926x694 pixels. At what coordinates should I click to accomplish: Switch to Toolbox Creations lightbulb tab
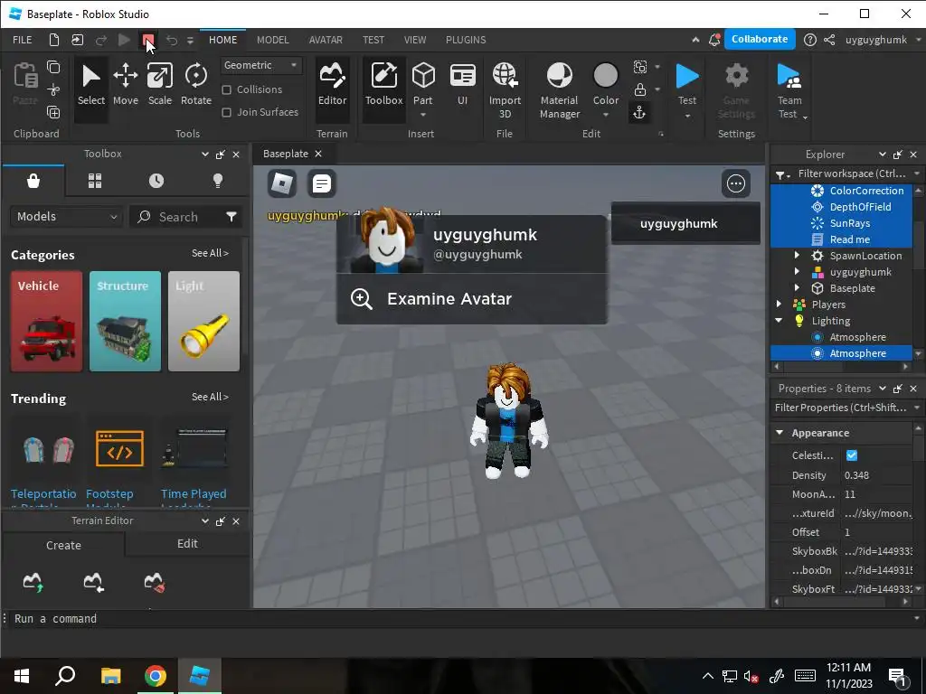pyautogui.click(x=218, y=181)
